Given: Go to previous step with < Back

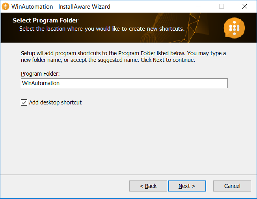Looking at the screenshot, I should [x=148, y=186].
